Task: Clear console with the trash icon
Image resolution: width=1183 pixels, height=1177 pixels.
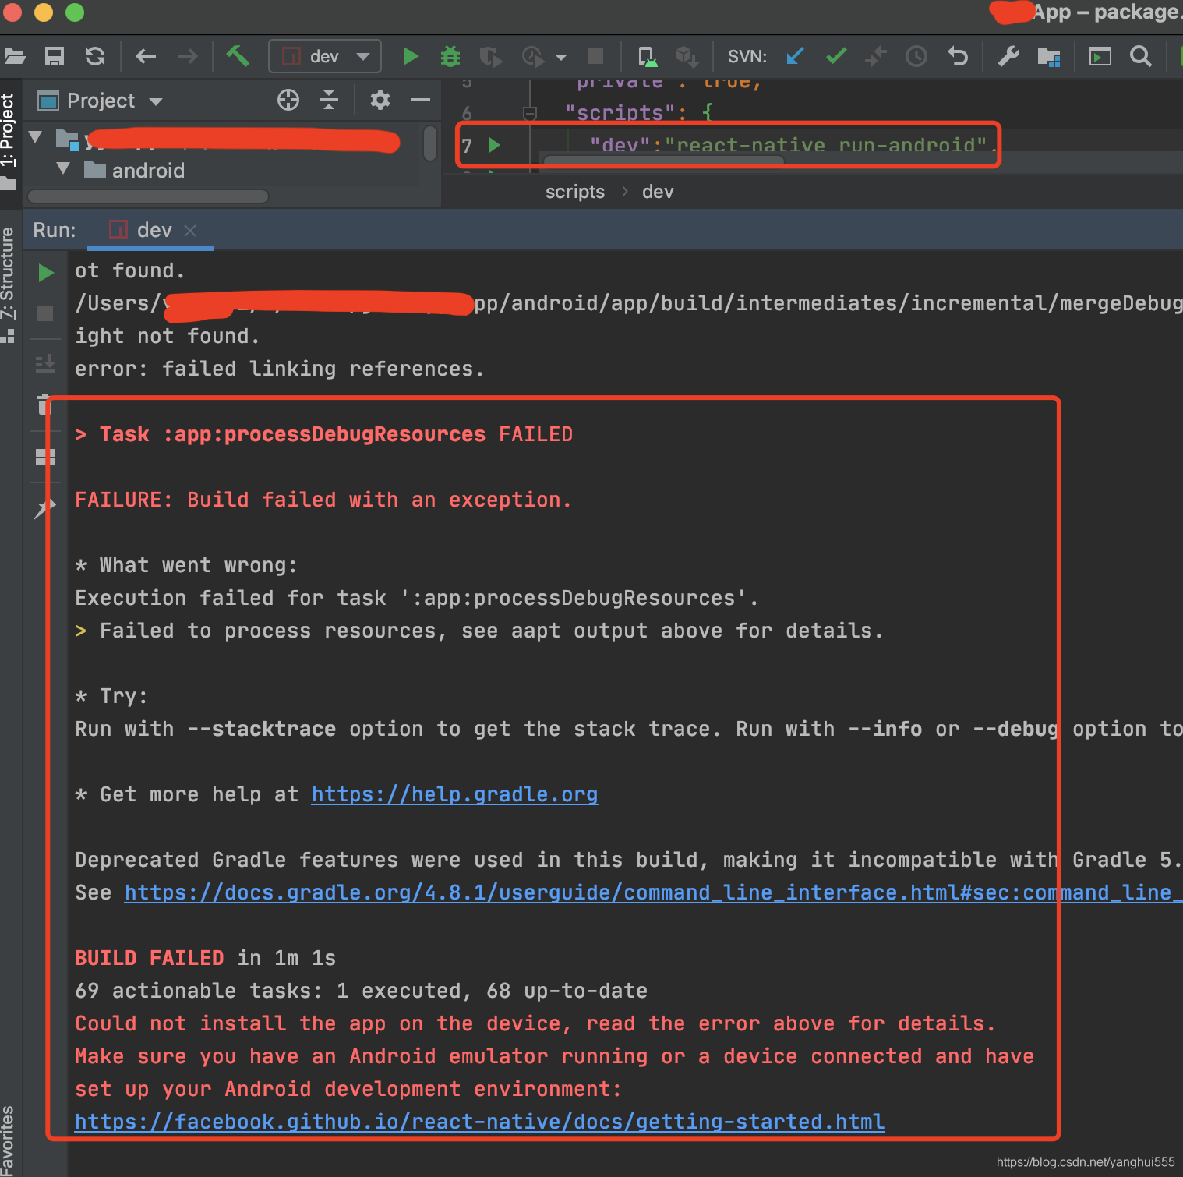Action: click(44, 405)
